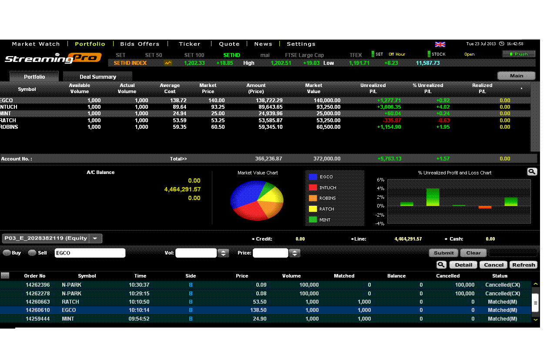
Task: Click the sort arrow at portfolio table header end
Action: pyautogui.click(x=521, y=89)
